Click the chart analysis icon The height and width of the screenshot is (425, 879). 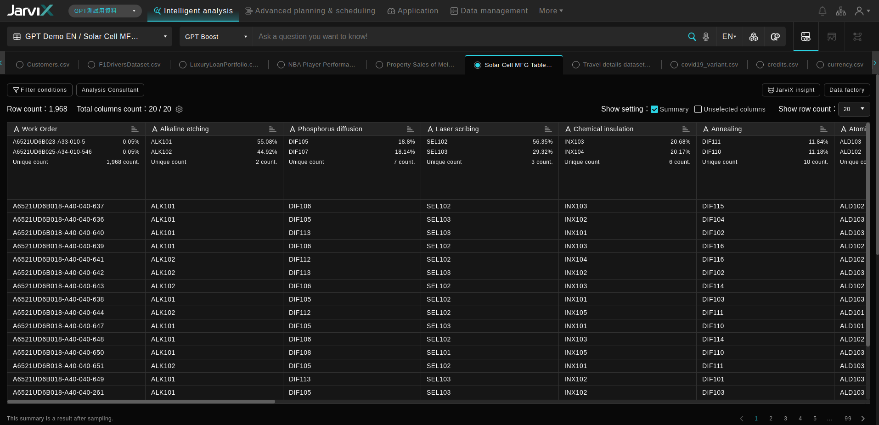coord(831,36)
